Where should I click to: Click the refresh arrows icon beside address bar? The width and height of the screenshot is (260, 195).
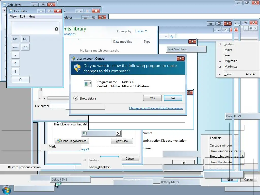(x=172, y=37)
